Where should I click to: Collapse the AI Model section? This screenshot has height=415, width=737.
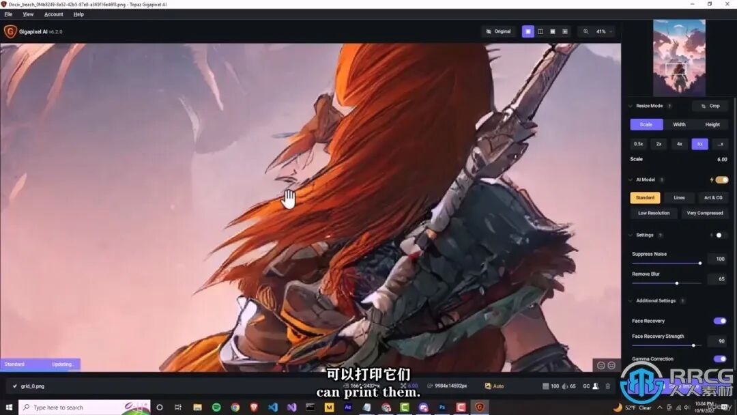(x=631, y=180)
